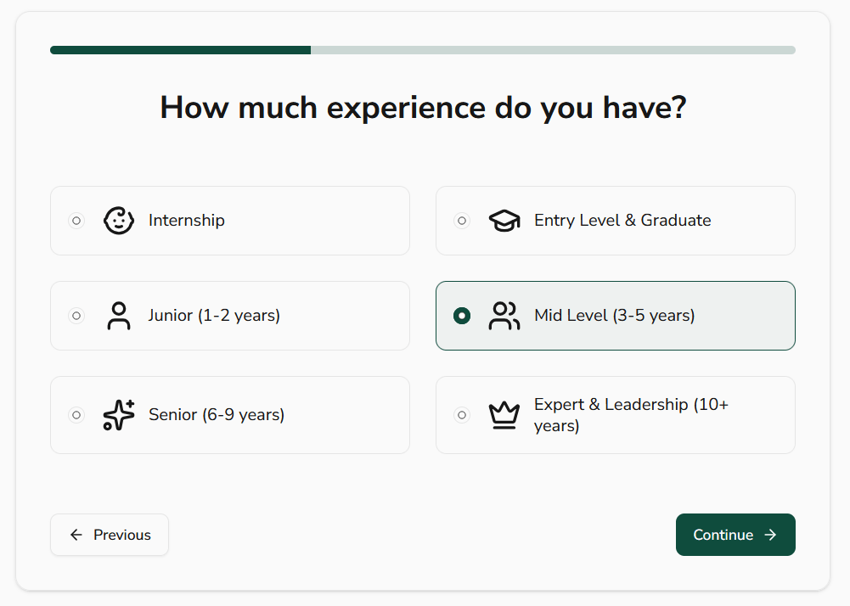The height and width of the screenshot is (606, 850).
Task: Click the Senior (6-9 years) text label
Action: coord(217,415)
